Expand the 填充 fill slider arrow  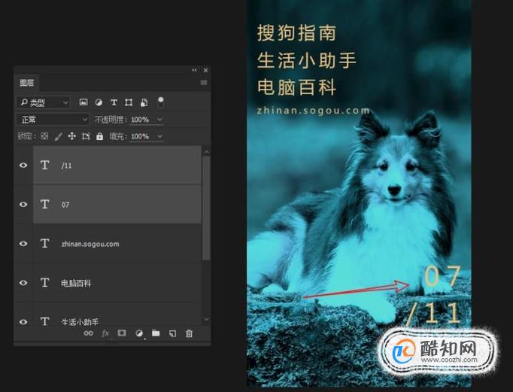159,135
